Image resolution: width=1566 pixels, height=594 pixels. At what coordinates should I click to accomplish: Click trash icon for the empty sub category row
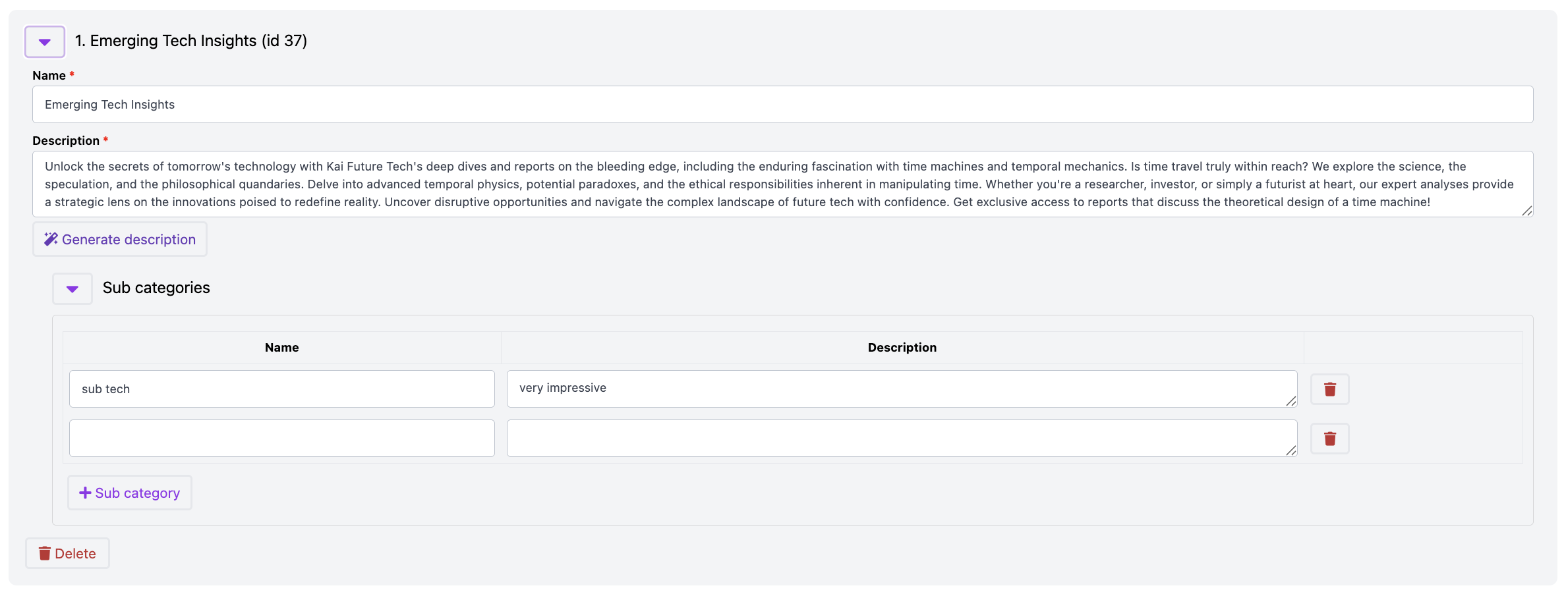click(x=1329, y=439)
